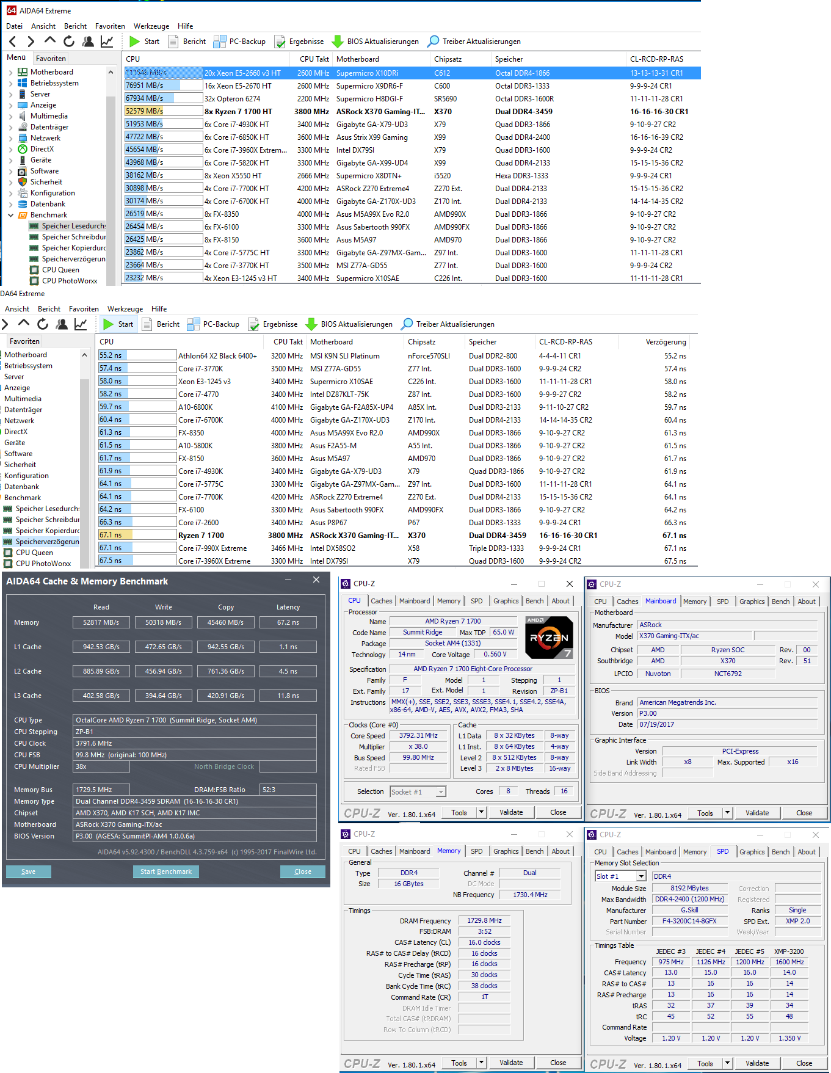The width and height of the screenshot is (831, 1073).
Task: Click Validate in CPU-Z Memory window
Action: coord(511,1063)
